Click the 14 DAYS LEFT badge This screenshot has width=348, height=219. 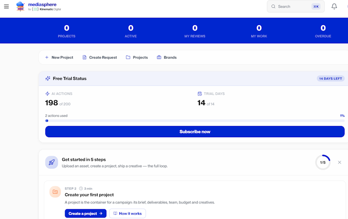tap(330, 78)
